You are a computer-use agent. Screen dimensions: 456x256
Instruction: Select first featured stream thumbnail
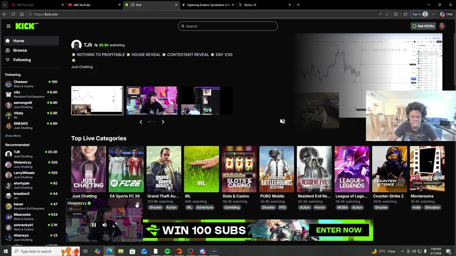click(x=97, y=101)
